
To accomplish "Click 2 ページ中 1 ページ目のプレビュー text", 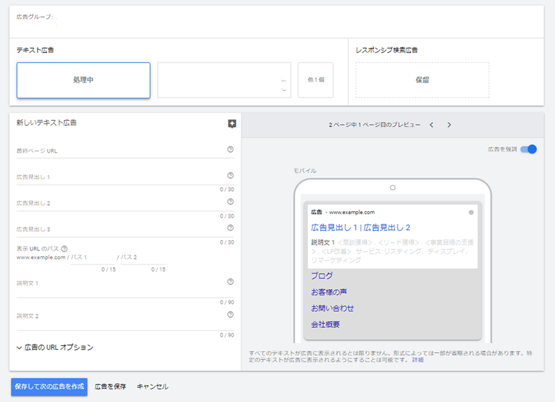I will tap(374, 125).
